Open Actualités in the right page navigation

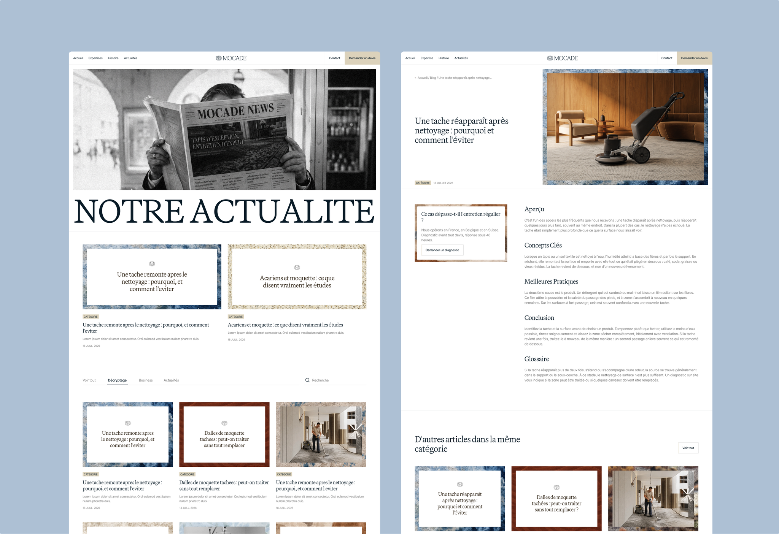pos(461,58)
